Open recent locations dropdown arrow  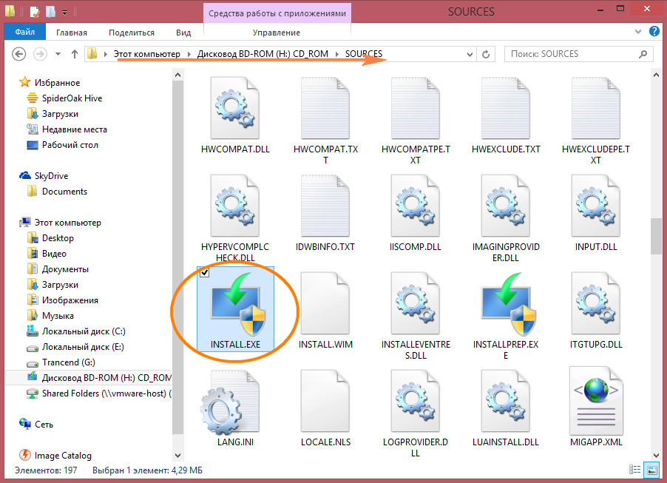click(x=58, y=54)
